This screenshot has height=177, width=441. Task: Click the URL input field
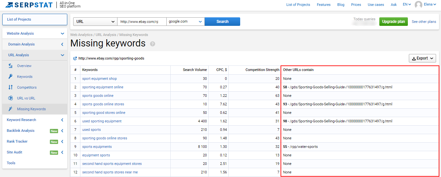[142, 22]
